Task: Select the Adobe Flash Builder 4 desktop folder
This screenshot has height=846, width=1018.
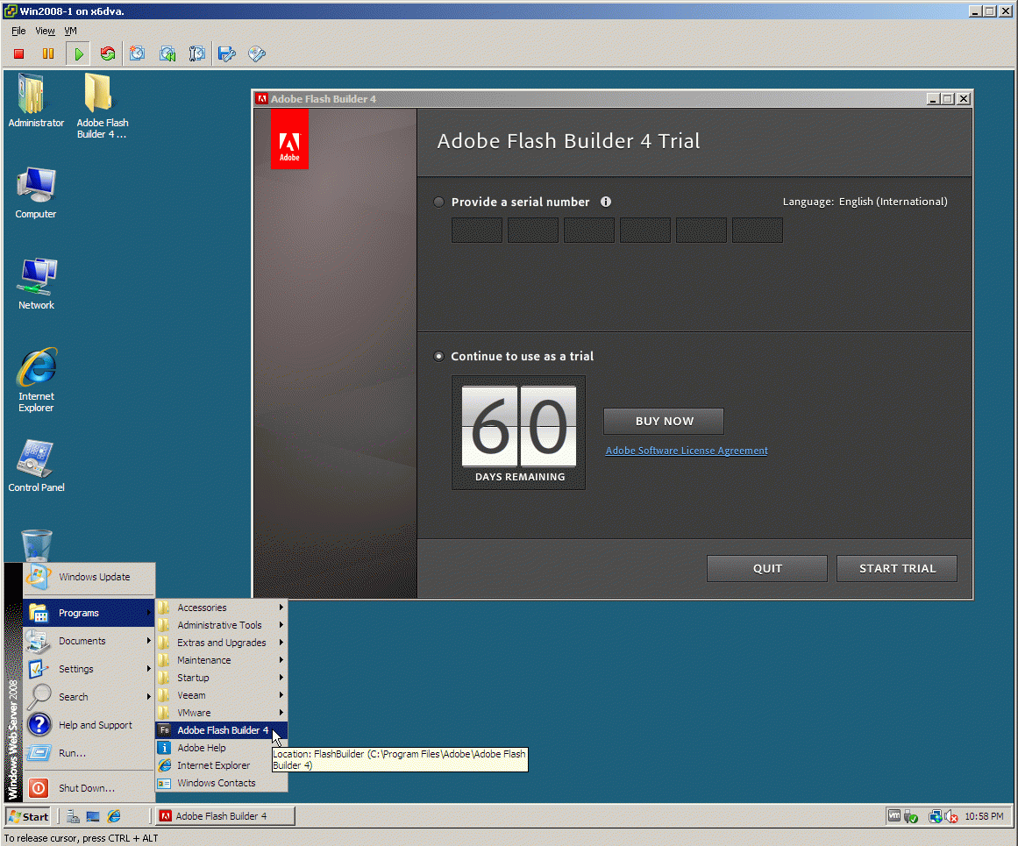Action: click(x=102, y=106)
